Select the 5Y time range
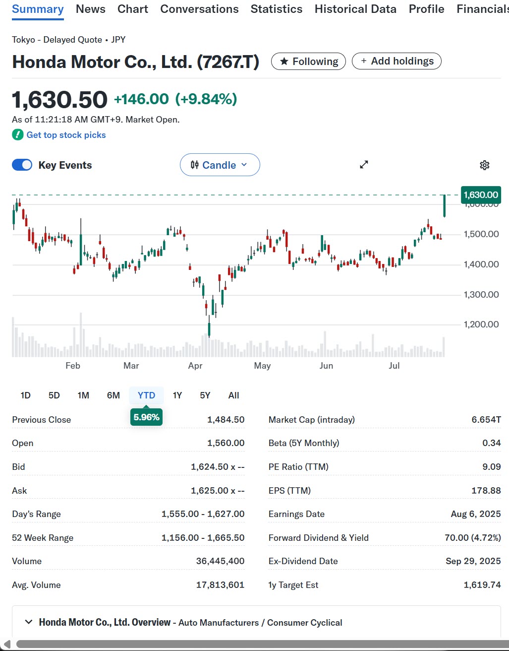The width and height of the screenshot is (509, 651). tap(205, 395)
